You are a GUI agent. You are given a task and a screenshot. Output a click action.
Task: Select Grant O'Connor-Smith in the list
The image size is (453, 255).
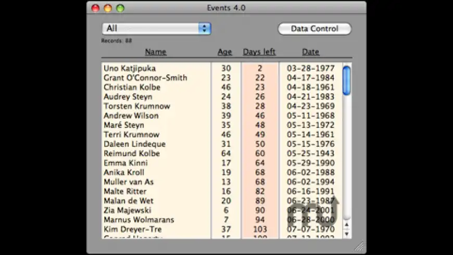coord(145,78)
